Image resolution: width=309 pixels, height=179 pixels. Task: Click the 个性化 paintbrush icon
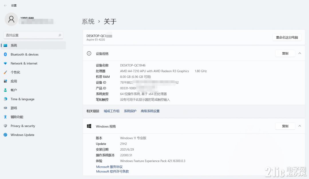5,72
